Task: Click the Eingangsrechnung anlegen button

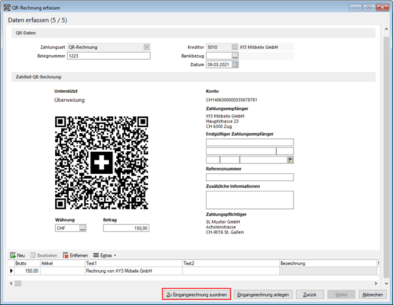Action: tap(263, 295)
